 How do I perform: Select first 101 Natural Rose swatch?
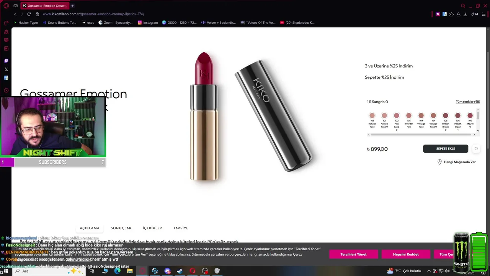pos(372,115)
